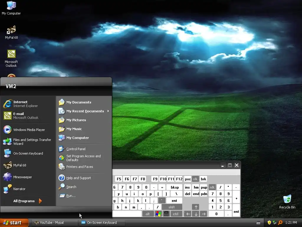Toggle the nlk (Num Lock) key
The height and width of the screenshot is (227, 302).
[212, 187]
